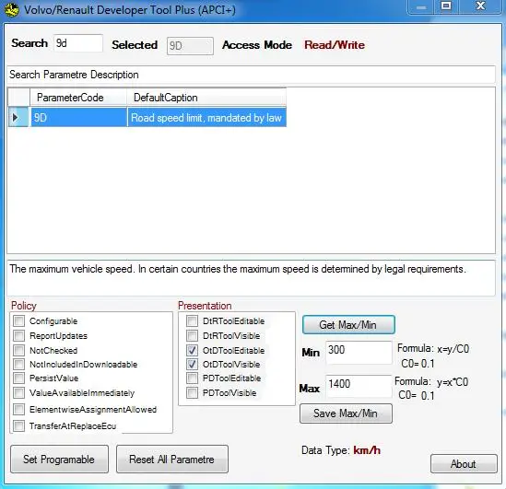Focus the Search Parametre Description box

click(251, 75)
